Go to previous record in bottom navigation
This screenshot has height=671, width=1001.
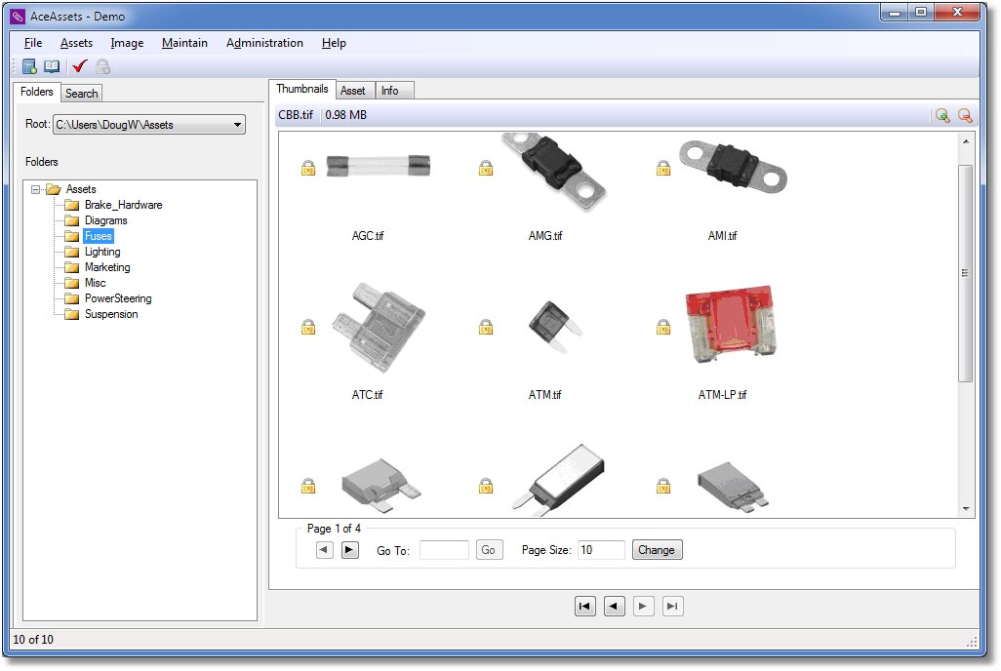coord(614,607)
